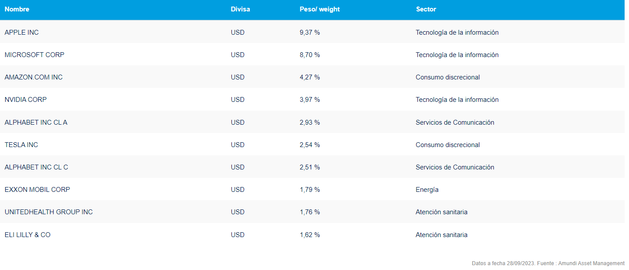Click Tesla's Consumo discrecional sector cell
The image size is (629, 270).
coord(447,145)
